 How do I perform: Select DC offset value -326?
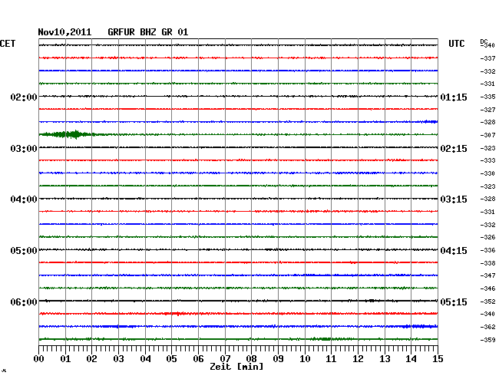click(x=487, y=237)
